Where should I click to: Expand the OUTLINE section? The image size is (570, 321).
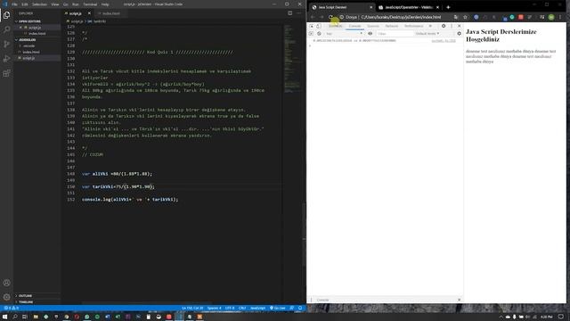tap(25, 296)
